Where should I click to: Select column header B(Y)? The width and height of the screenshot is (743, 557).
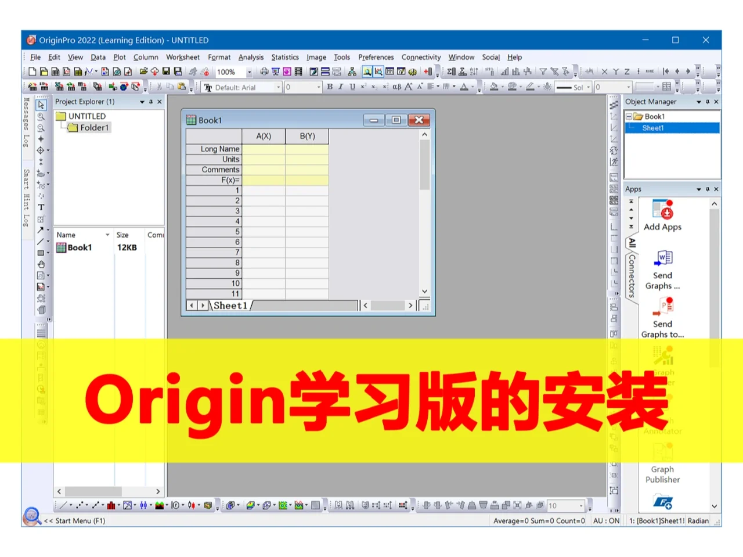[307, 136]
